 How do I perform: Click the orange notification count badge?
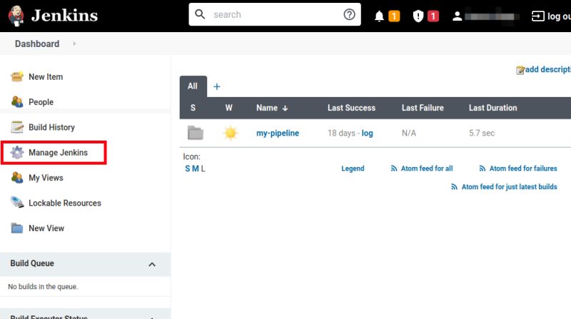pyautogui.click(x=394, y=16)
